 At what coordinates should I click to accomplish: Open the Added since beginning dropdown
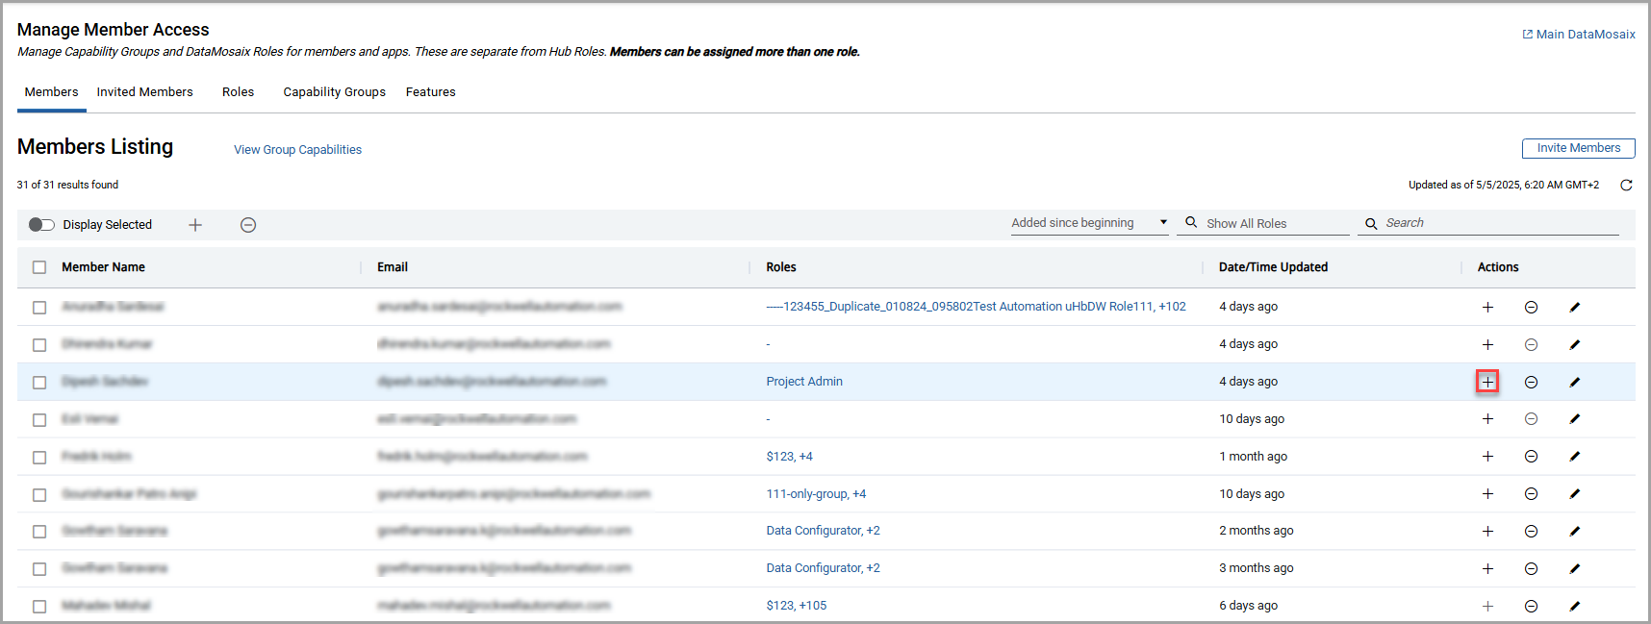(1089, 223)
